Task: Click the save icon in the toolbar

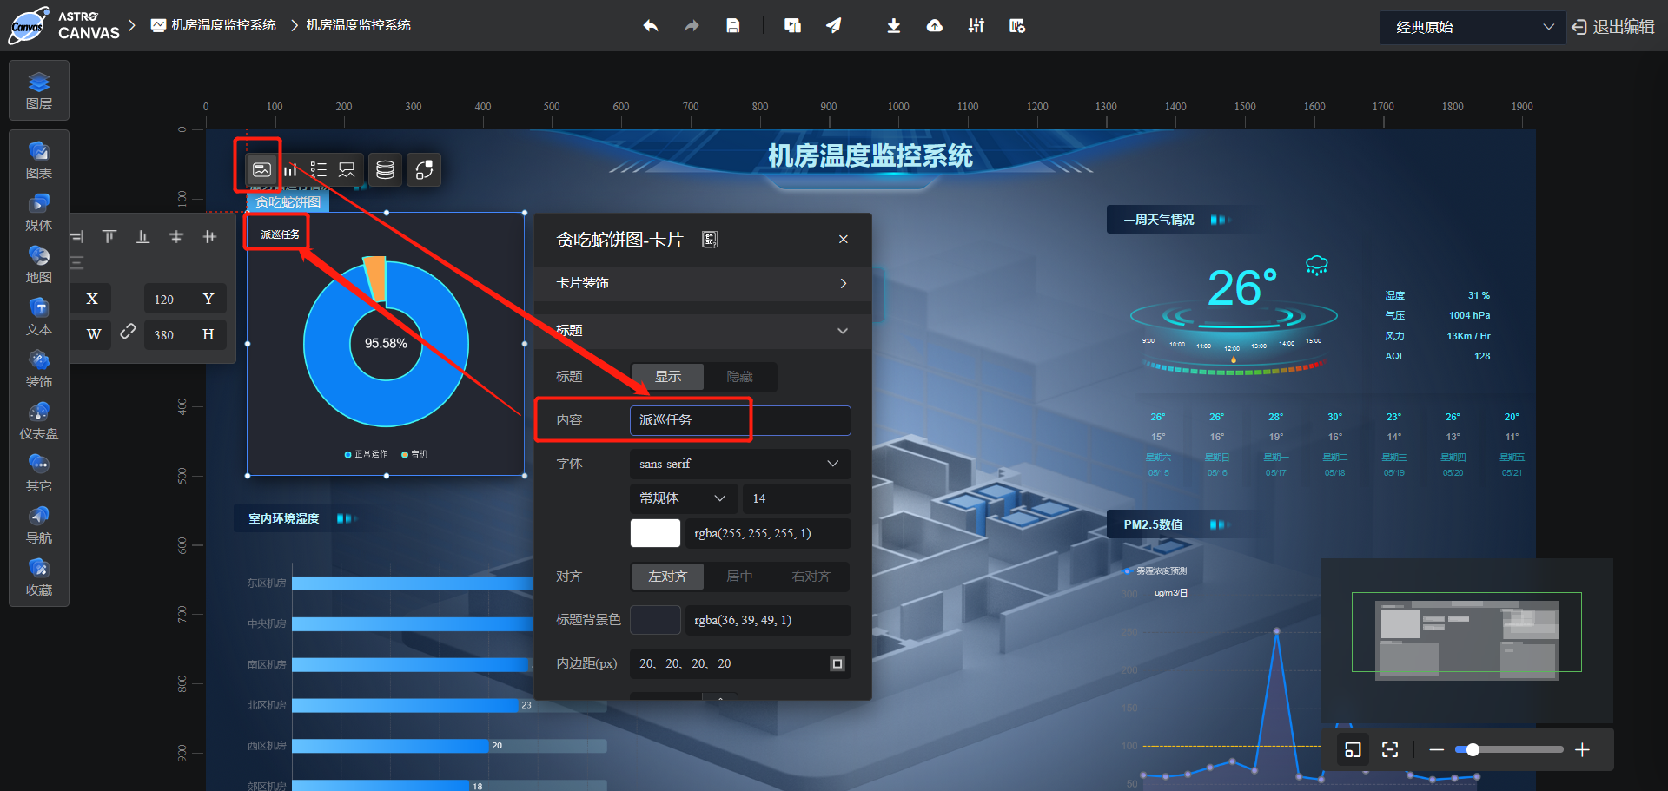Action: [x=732, y=26]
